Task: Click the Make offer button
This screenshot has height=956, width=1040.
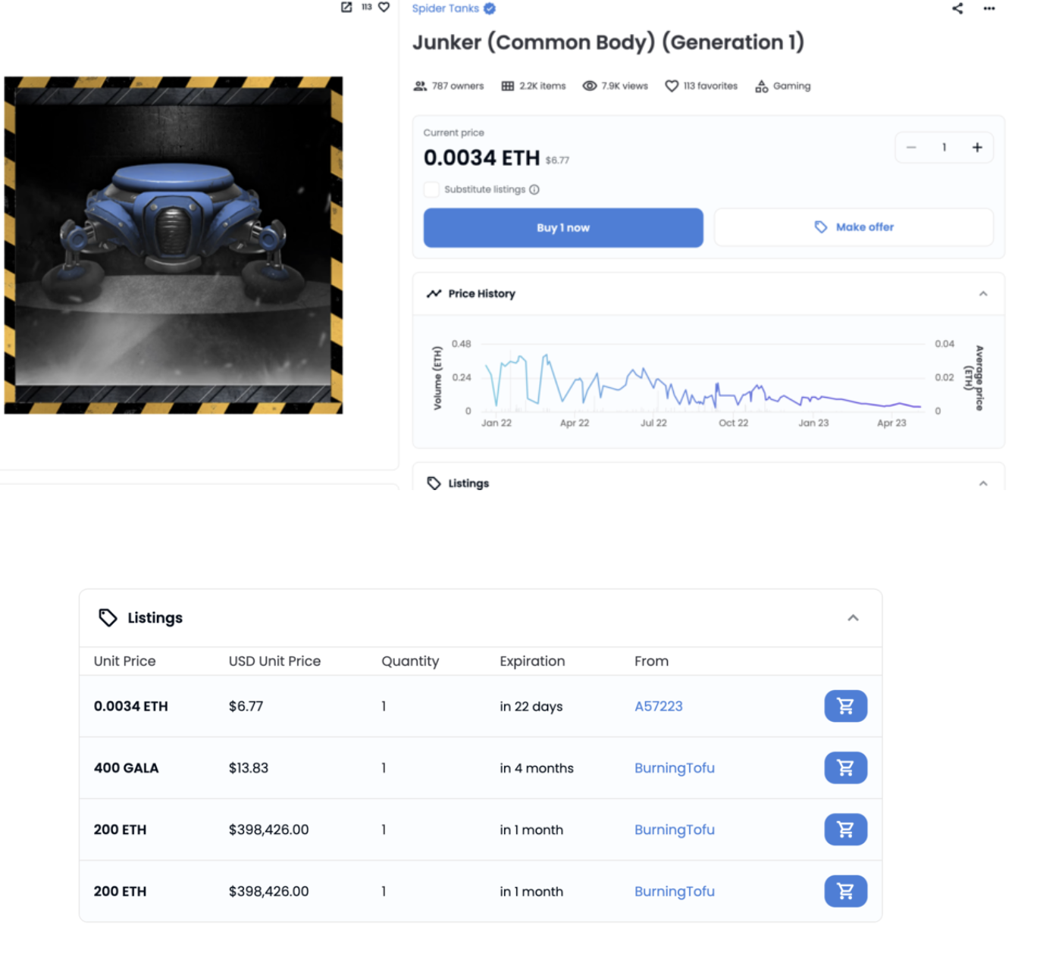Action: coord(854,227)
